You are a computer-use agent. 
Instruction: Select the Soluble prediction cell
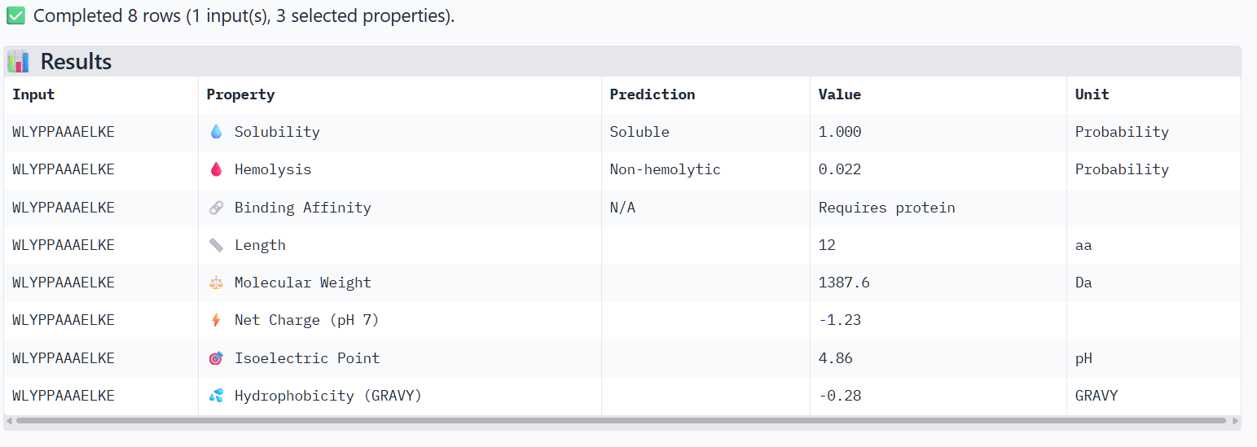coord(705,132)
